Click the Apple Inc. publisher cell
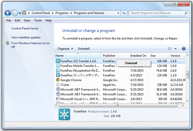The width and height of the screenshot is (193, 131). [110, 85]
